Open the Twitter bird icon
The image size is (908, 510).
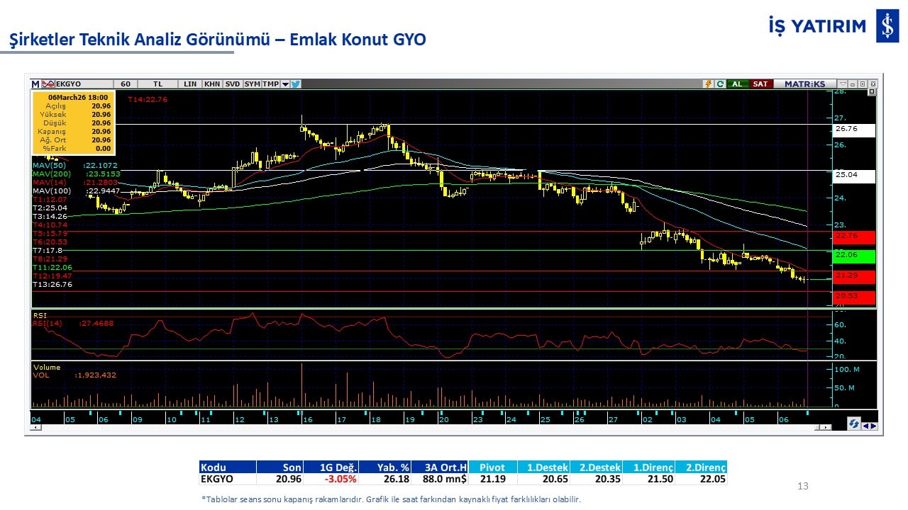pos(296,84)
